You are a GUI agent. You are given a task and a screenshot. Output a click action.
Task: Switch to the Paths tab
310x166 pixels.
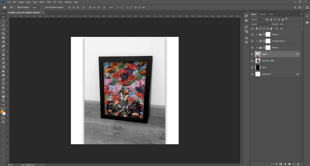tap(271, 14)
